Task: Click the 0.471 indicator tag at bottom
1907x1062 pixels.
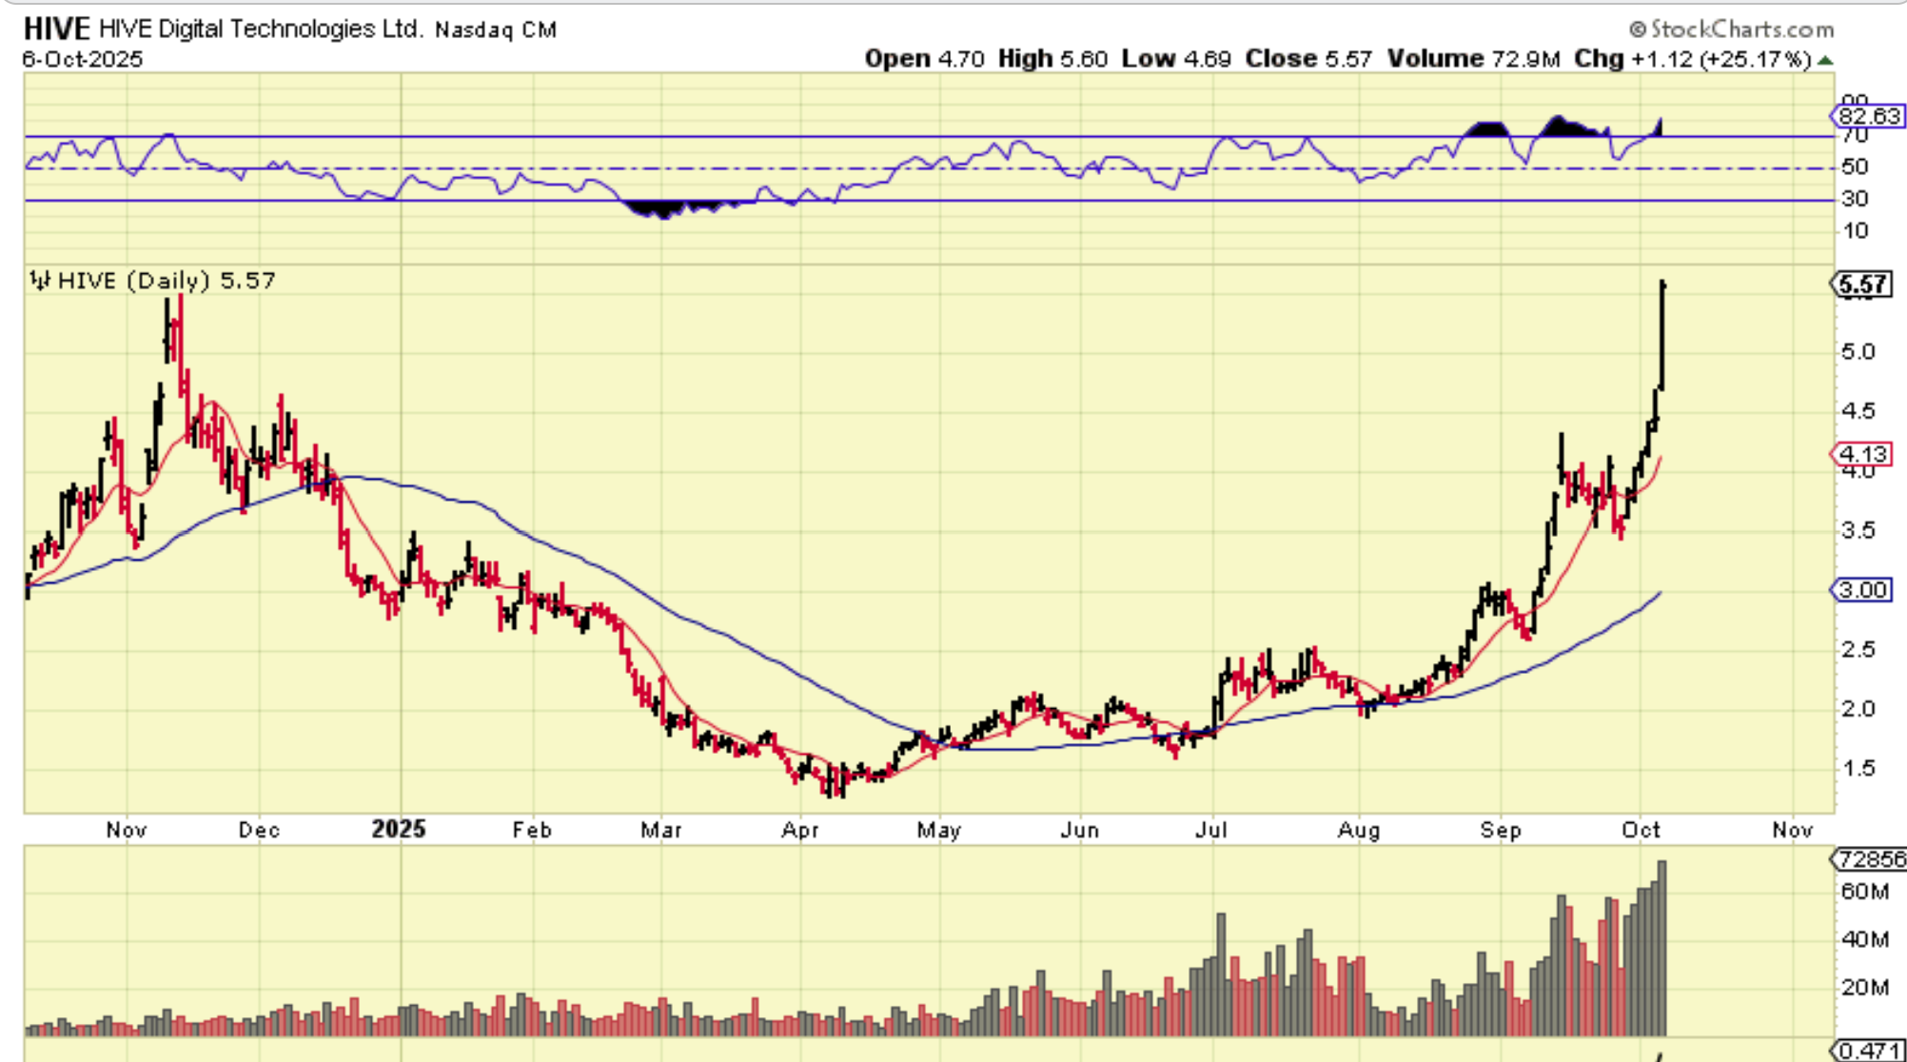Action: click(x=1869, y=1050)
